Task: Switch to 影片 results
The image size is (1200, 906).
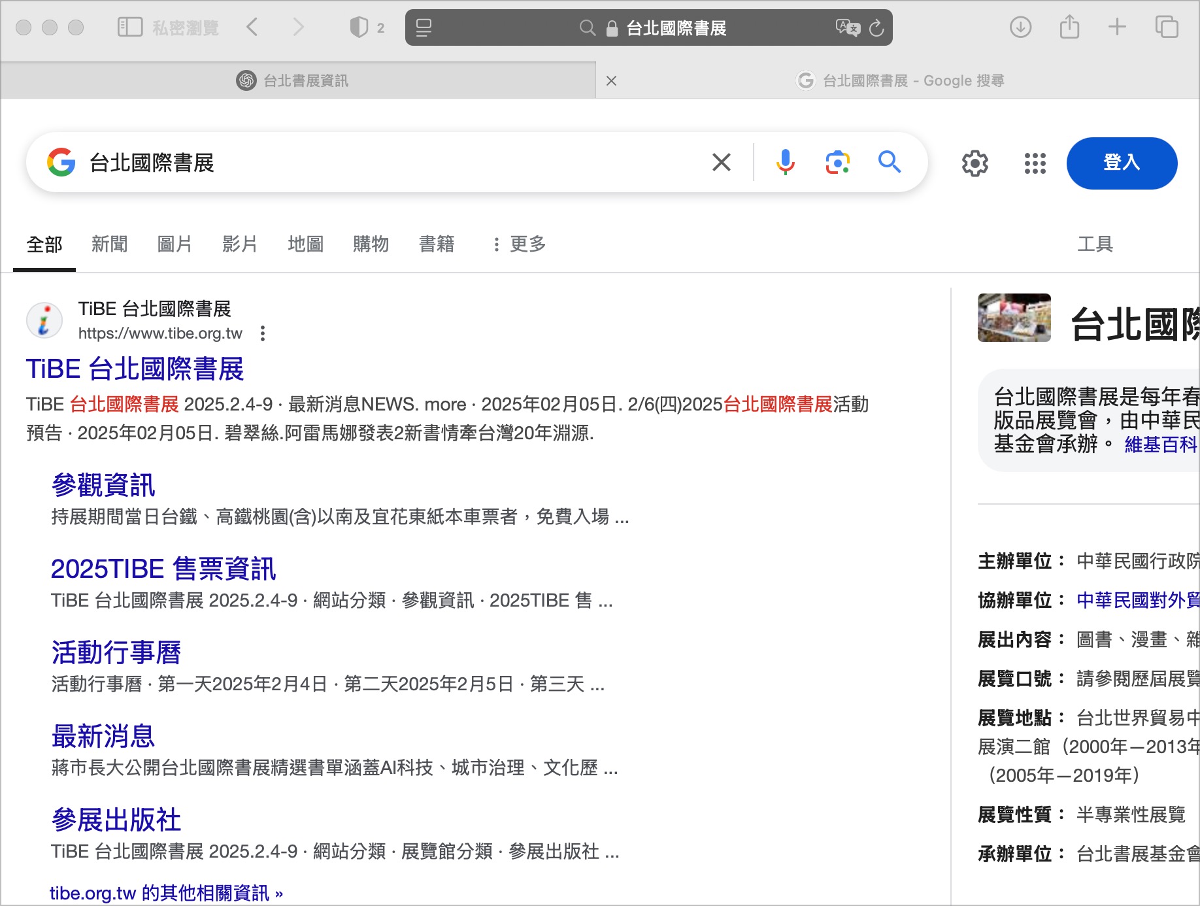Action: point(240,244)
